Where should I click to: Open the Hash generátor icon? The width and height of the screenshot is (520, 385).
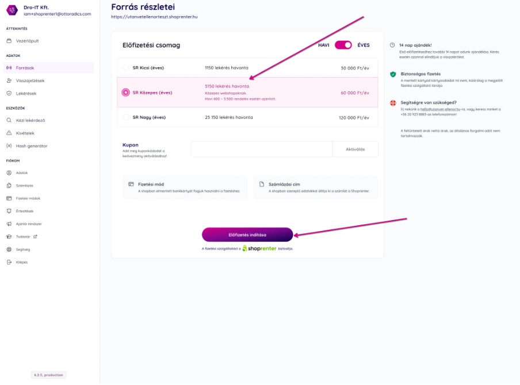coord(9,146)
